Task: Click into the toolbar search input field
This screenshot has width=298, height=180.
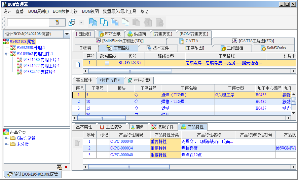Action: point(28,22)
